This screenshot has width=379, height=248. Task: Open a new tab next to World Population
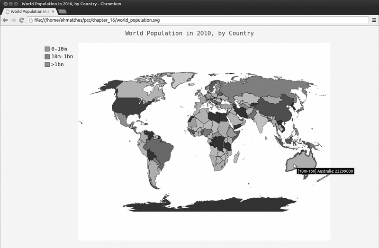63,11
